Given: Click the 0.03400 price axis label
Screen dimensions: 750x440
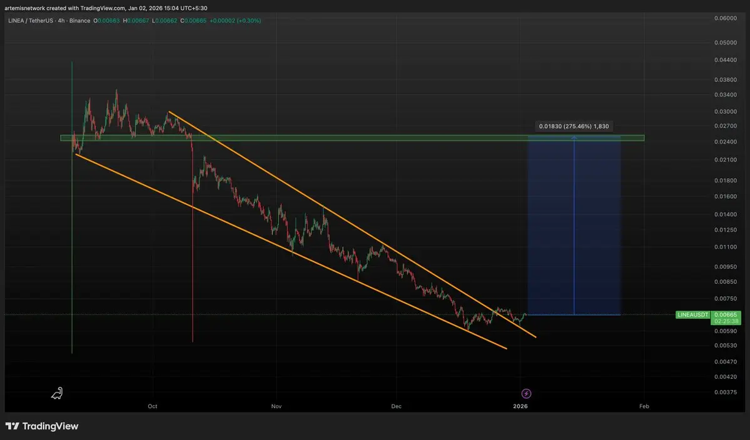Looking at the screenshot, I should 726,94.
